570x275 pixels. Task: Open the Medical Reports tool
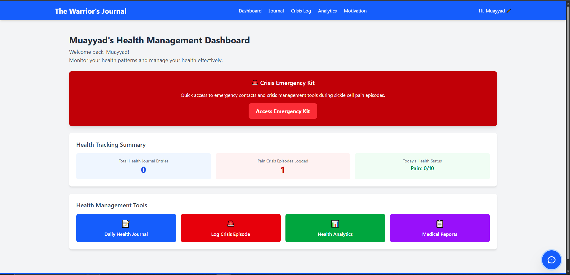440,228
